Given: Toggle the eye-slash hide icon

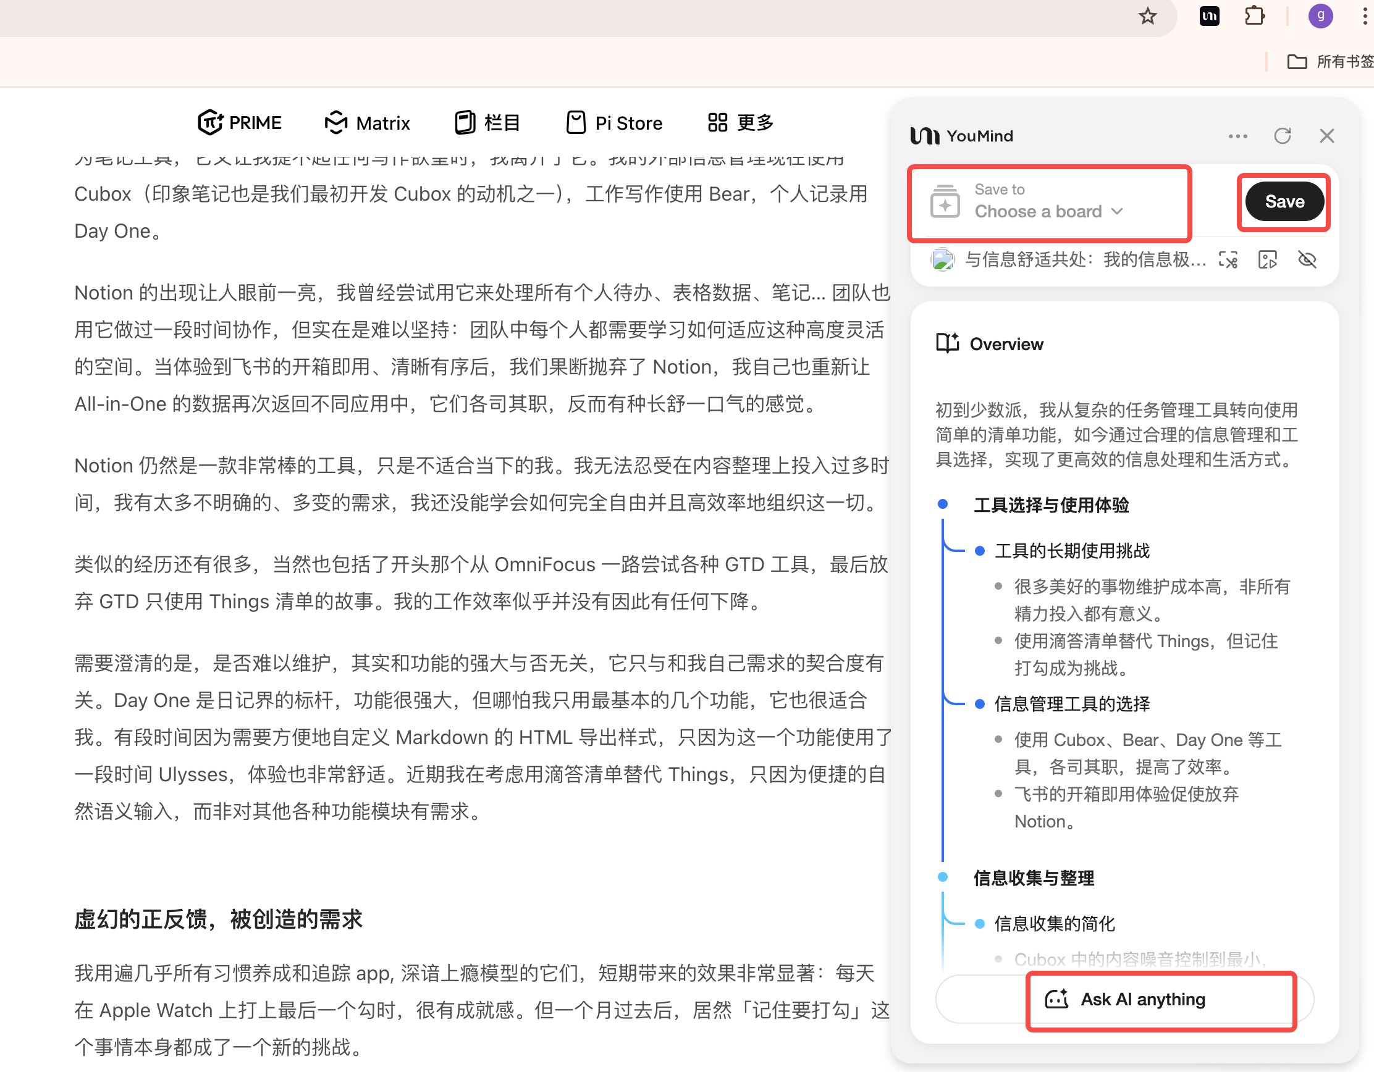Looking at the screenshot, I should (1307, 259).
